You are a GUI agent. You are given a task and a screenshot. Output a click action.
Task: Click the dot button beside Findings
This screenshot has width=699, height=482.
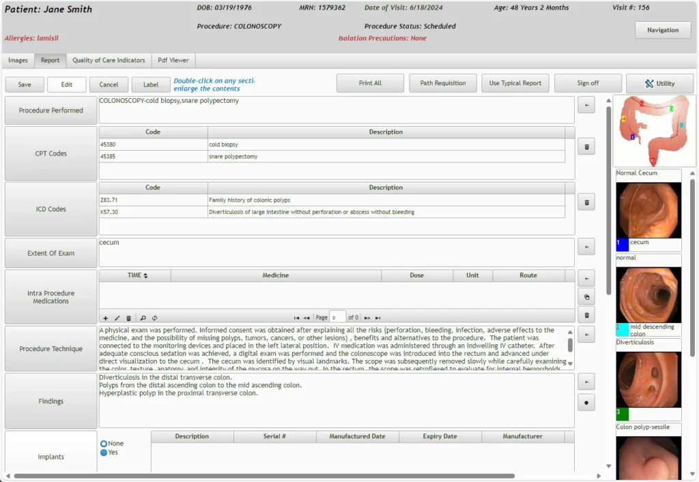[586, 402]
